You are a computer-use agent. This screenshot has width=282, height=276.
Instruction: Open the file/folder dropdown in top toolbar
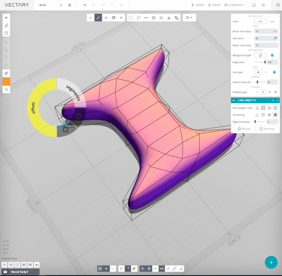189,17
